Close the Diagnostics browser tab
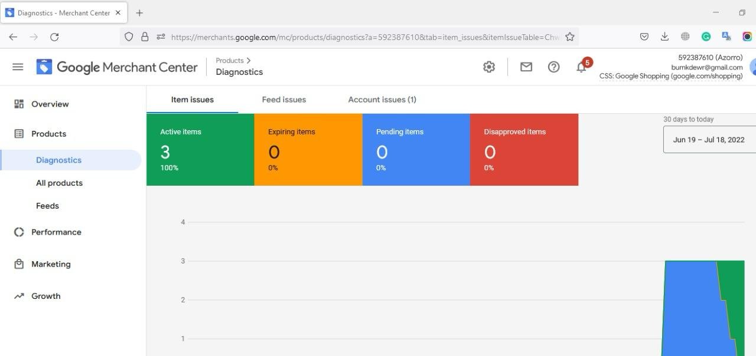The height and width of the screenshot is (356, 756). (118, 12)
